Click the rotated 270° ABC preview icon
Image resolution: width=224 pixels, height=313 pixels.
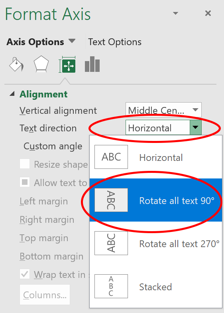pyautogui.click(x=111, y=243)
